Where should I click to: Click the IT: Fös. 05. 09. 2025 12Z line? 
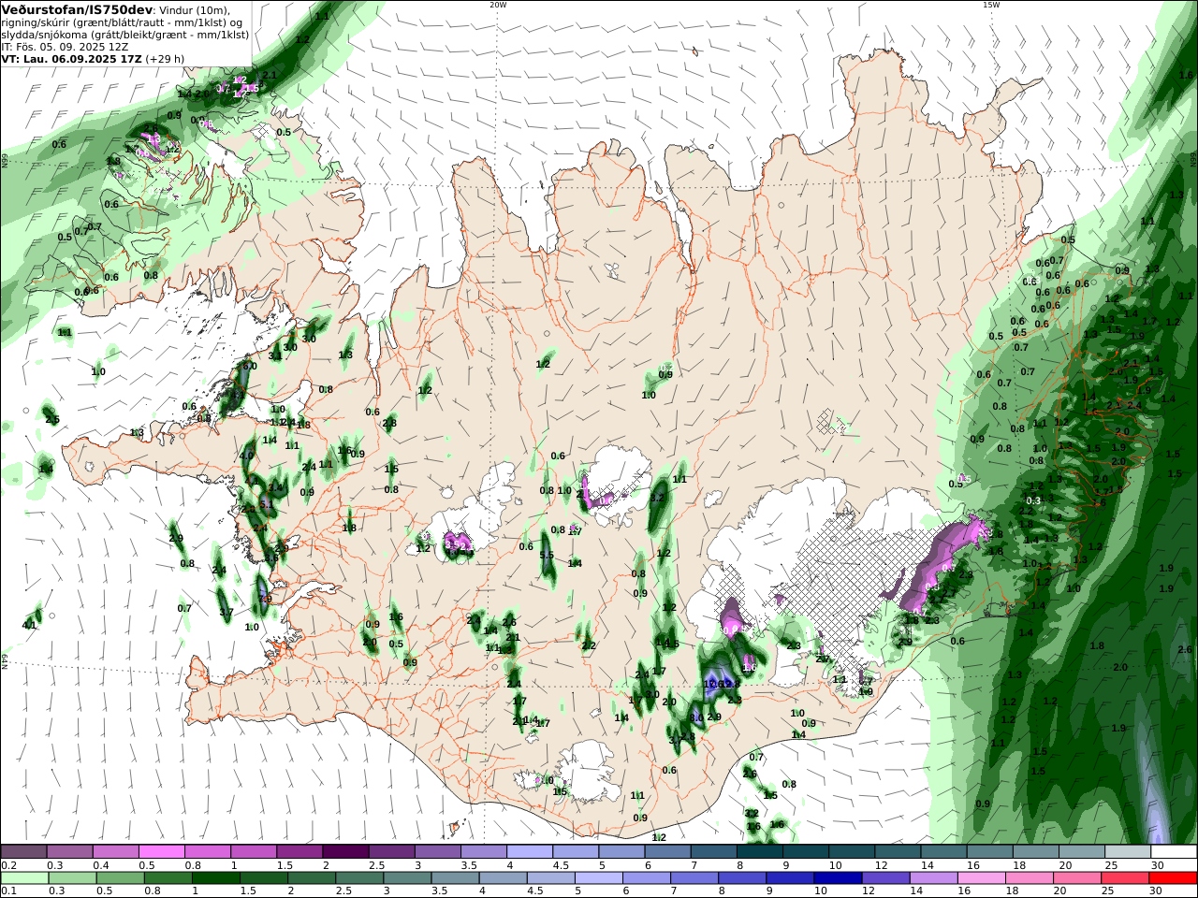[x=65, y=46]
